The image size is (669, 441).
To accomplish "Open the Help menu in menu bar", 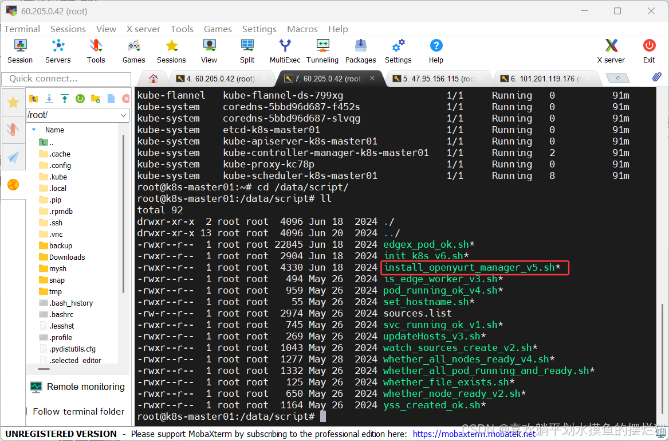I will (338, 29).
